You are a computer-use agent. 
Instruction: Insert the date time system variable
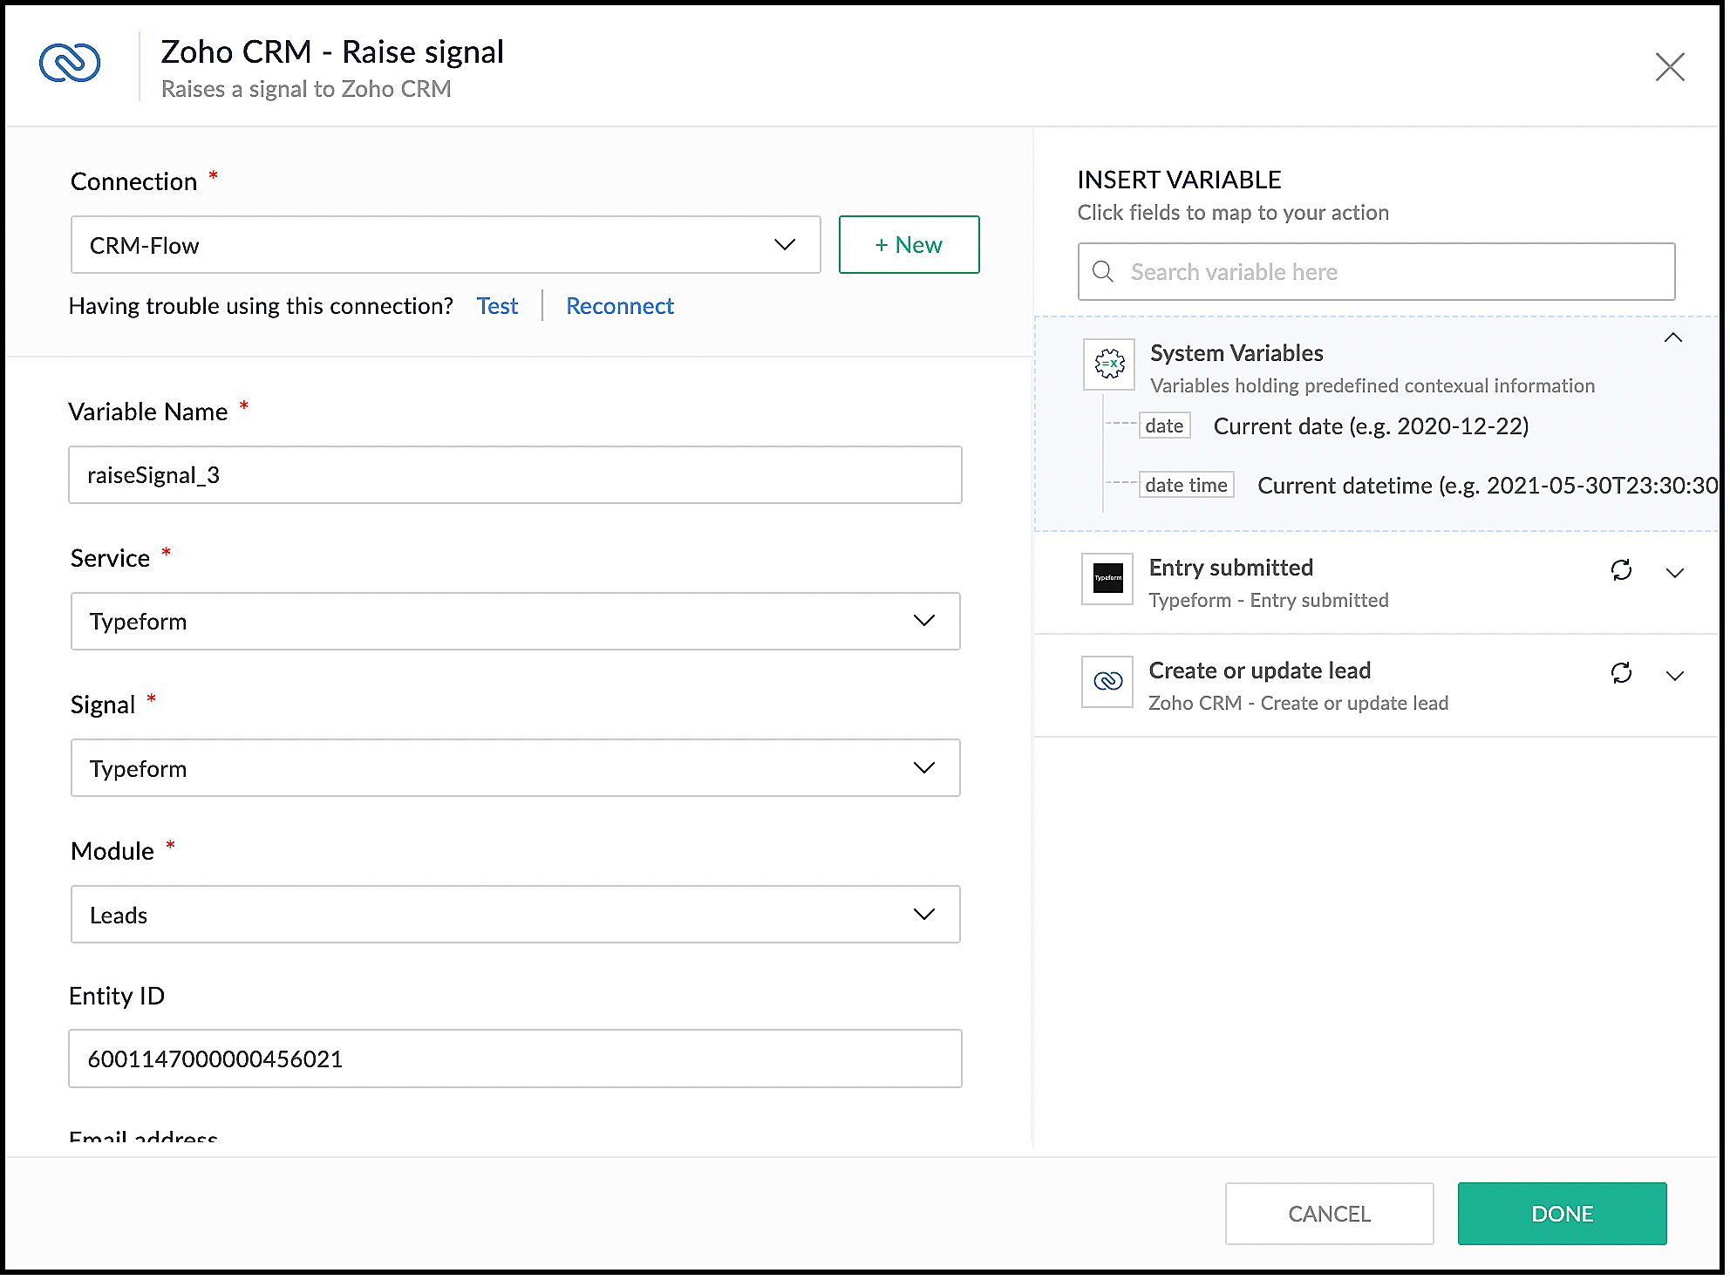tap(1186, 486)
